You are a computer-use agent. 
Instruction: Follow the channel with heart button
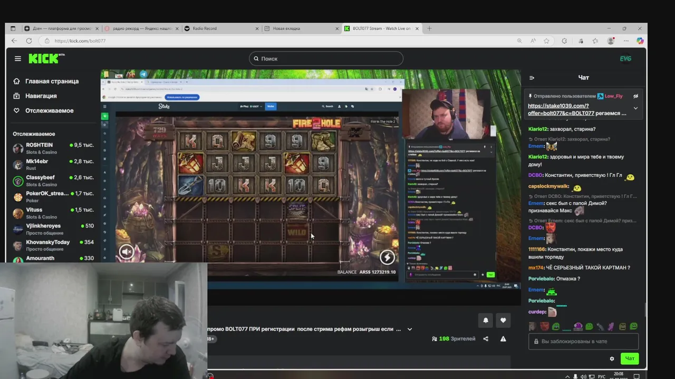503,320
